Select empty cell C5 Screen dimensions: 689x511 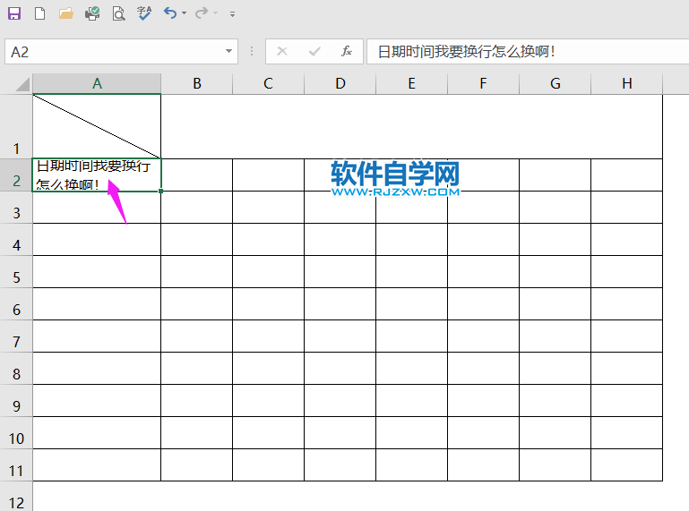[268, 272]
